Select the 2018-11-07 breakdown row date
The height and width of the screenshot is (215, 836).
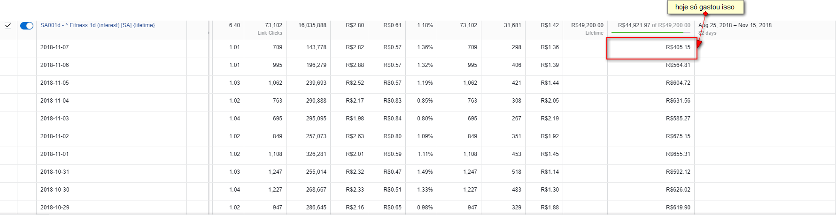(x=54, y=47)
